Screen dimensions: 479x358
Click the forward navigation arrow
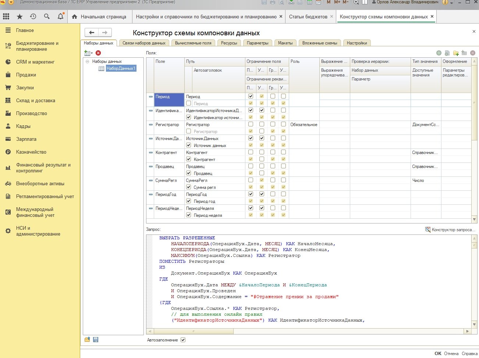105,32
